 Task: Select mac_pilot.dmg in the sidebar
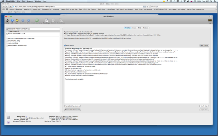point(33,43)
